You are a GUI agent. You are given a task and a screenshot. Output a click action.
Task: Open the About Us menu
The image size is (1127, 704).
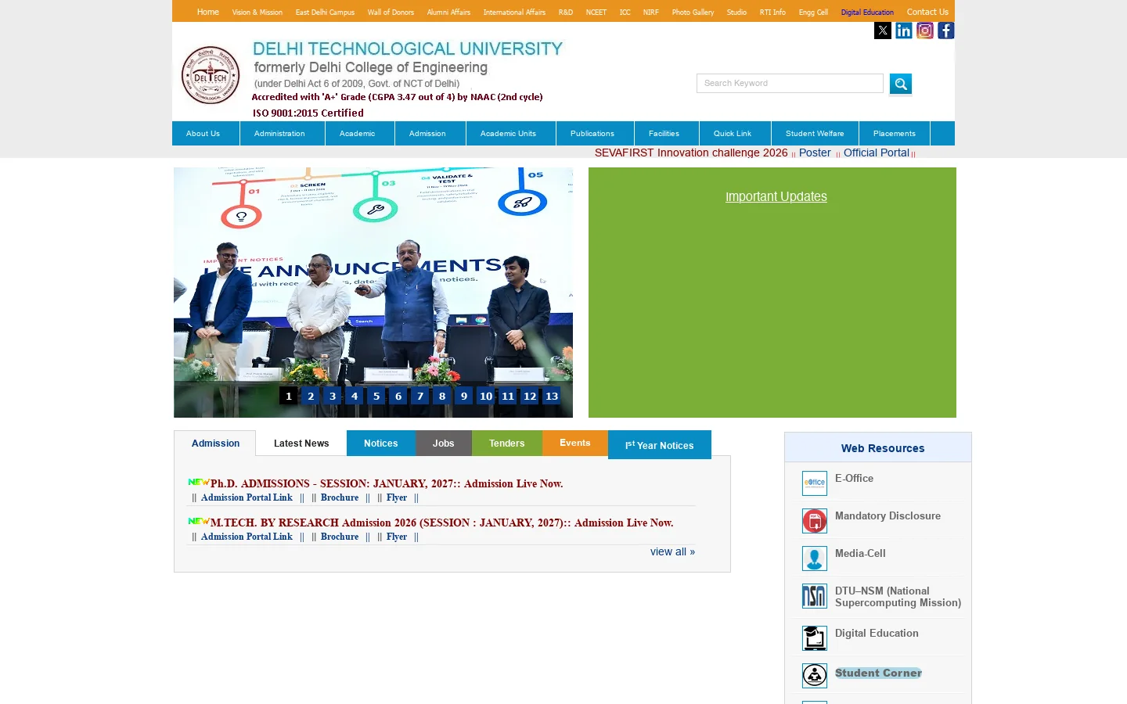203,134
